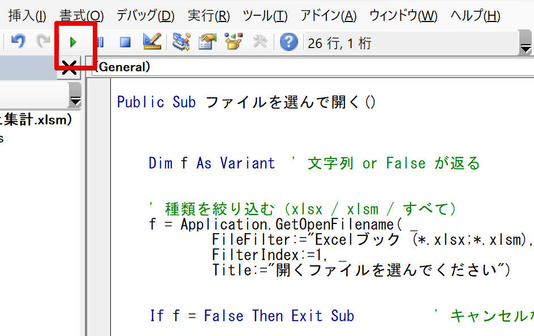
Task: Run the Sub with the green Run button
Action: (74, 41)
